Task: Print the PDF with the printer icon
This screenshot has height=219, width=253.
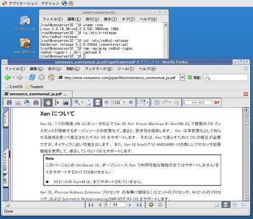Action: coord(18,102)
